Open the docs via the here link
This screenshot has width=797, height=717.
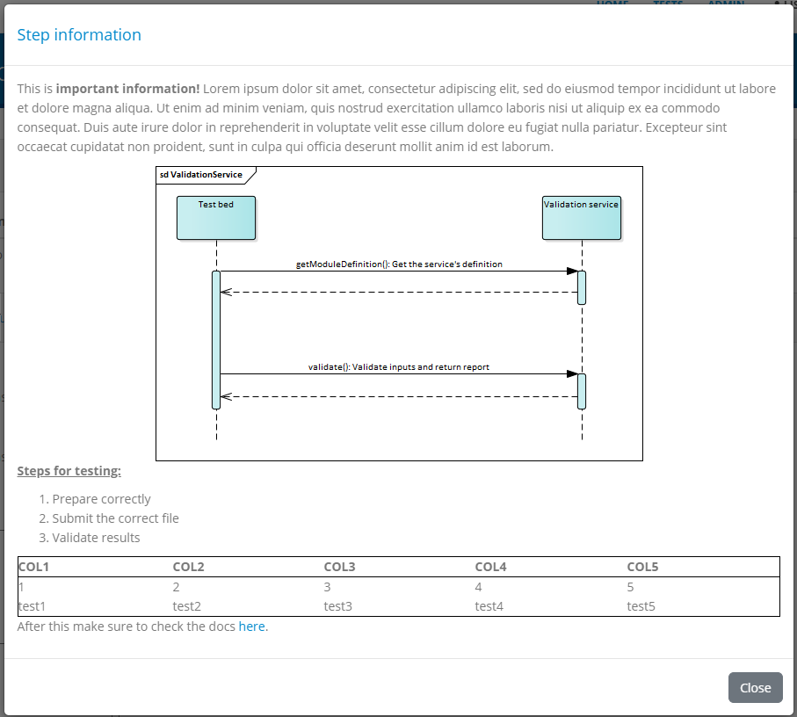coord(252,626)
